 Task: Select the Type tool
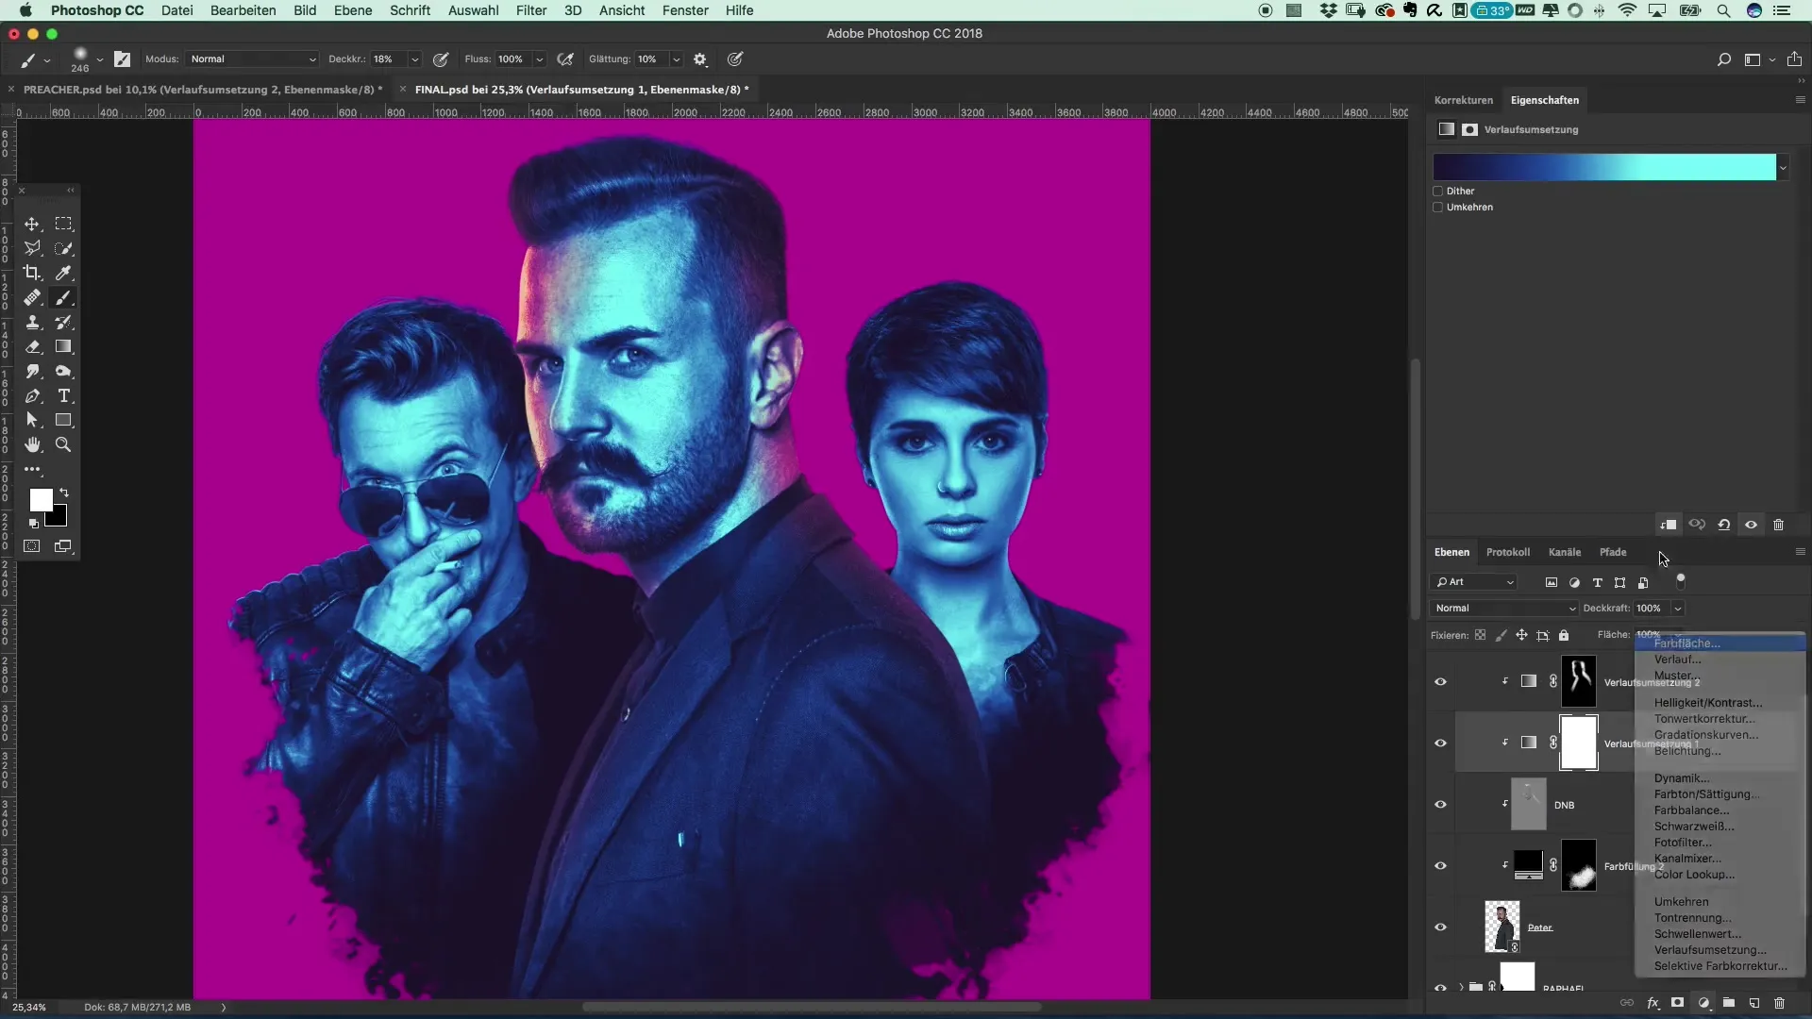[x=63, y=395]
